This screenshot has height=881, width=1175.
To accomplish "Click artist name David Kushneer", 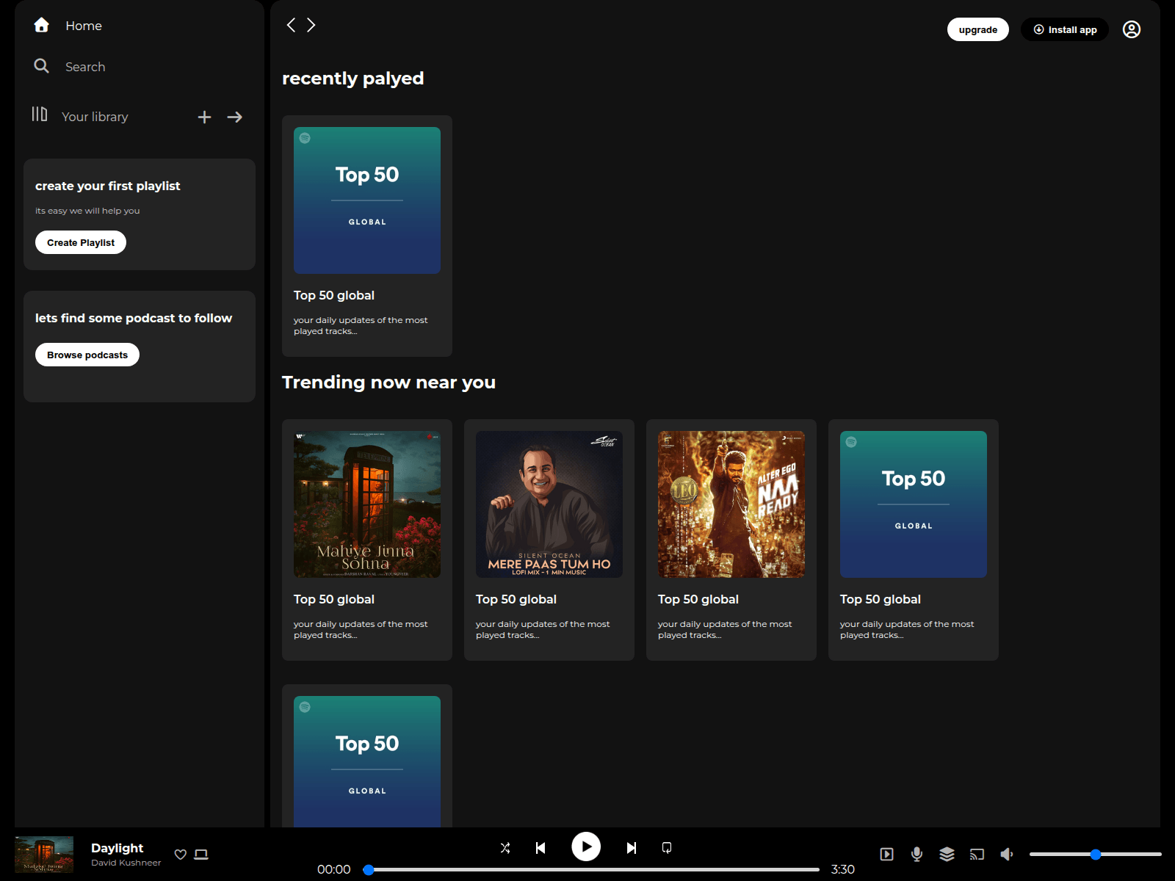I will click(x=126, y=863).
